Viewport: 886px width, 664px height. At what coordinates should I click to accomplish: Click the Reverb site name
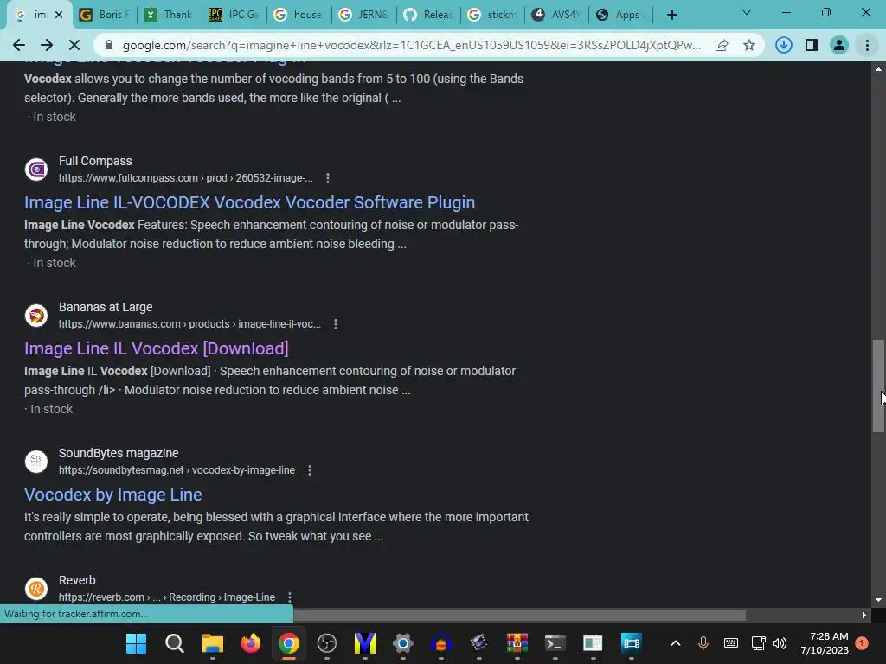click(x=77, y=581)
